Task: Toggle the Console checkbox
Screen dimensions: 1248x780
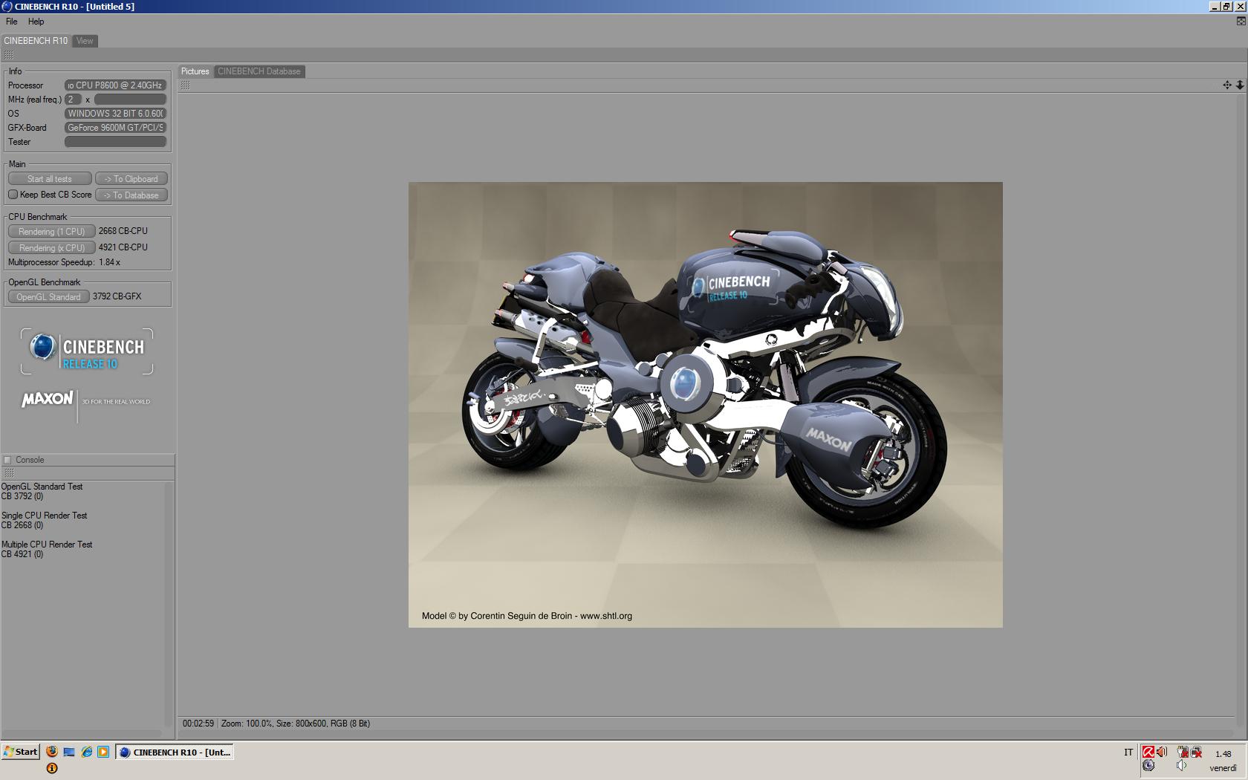Action: (x=7, y=460)
